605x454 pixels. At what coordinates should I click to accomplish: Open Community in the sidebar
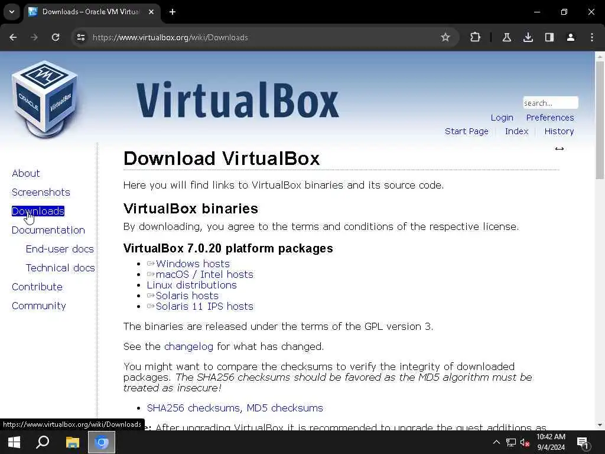pyautogui.click(x=38, y=306)
